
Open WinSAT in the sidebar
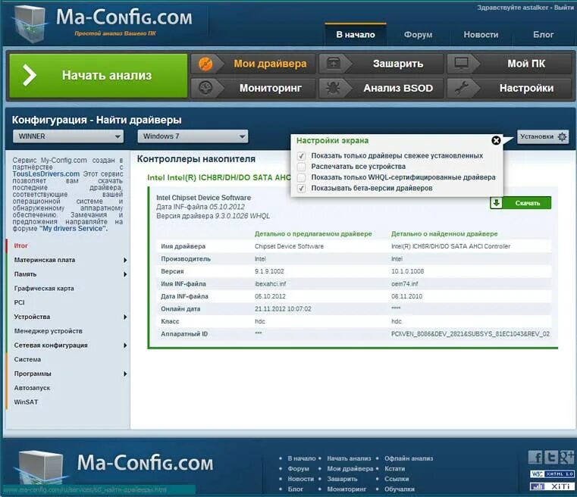point(26,402)
